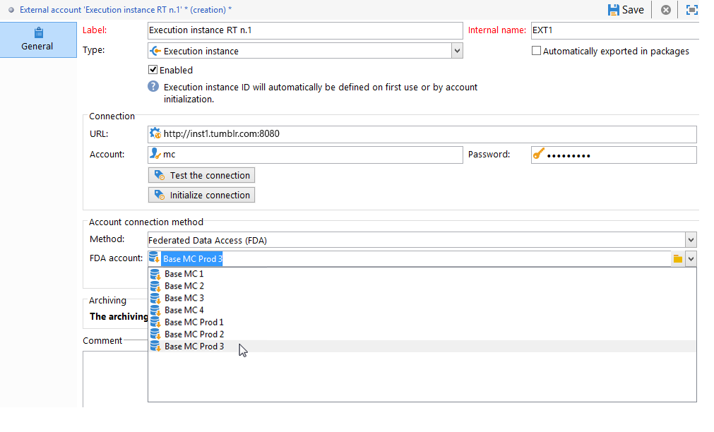Open the Method dropdown arrow
The image size is (714, 432).
tap(691, 239)
